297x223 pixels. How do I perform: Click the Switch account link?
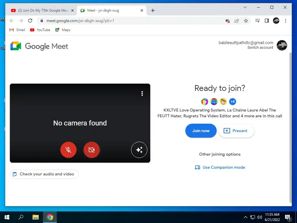(260, 48)
